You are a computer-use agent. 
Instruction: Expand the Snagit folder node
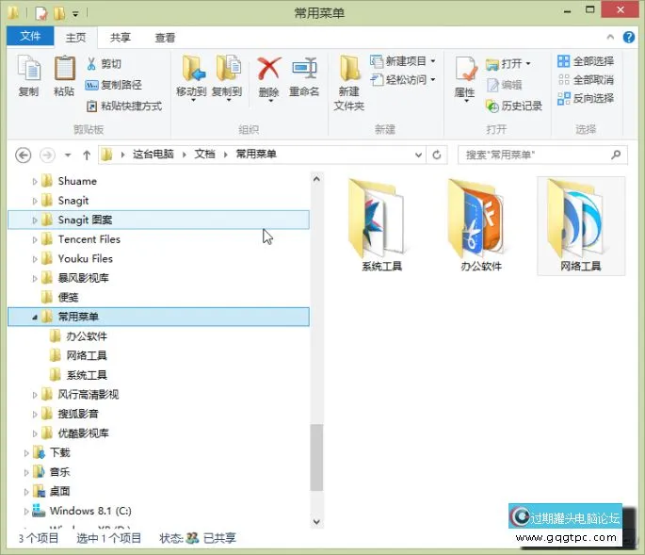pyautogui.click(x=35, y=201)
